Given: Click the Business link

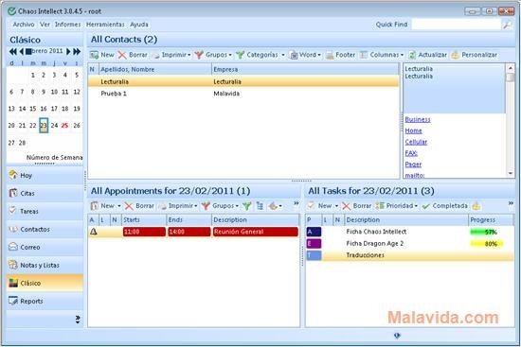Looking at the screenshot, I should (x=418, y=119).
